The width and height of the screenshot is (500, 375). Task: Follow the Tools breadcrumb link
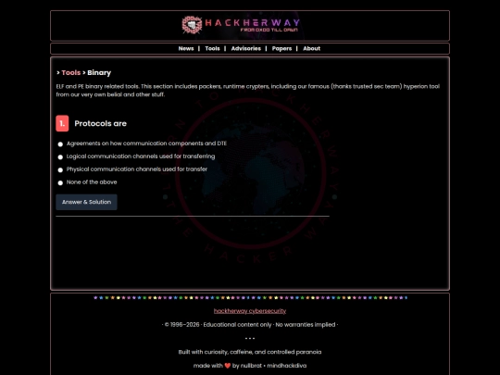point(70,73)
